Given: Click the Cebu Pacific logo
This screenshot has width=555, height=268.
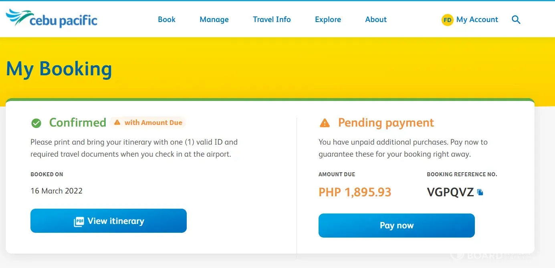Looking at the screenshot, I should coord(52,19).
